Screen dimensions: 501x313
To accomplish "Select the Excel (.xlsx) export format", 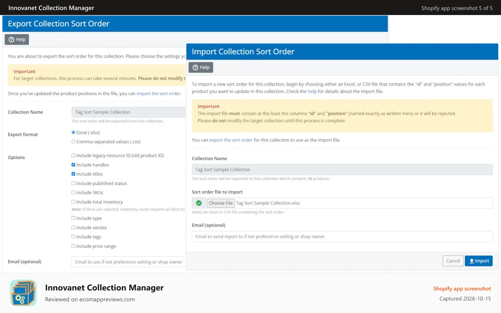I will tap(73, 132).
